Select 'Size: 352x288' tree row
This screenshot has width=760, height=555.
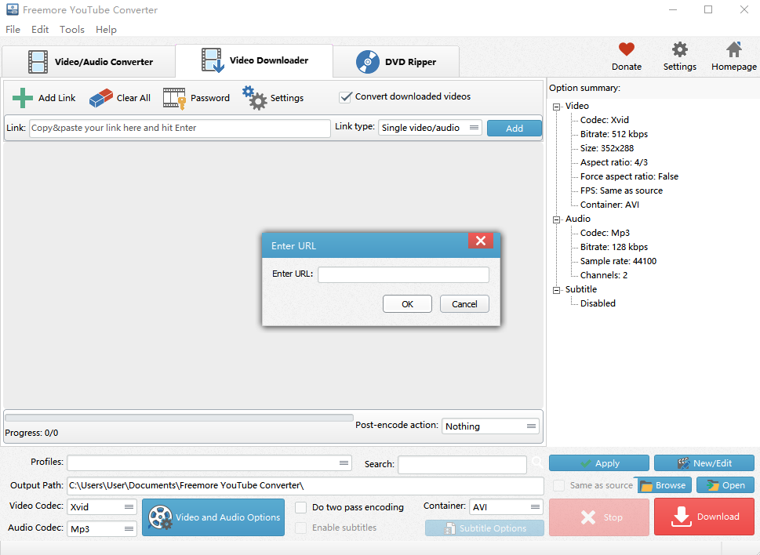607,148
